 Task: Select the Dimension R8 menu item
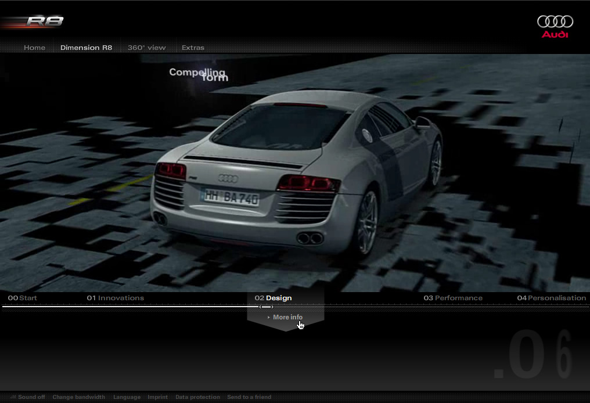coord(86,48)
